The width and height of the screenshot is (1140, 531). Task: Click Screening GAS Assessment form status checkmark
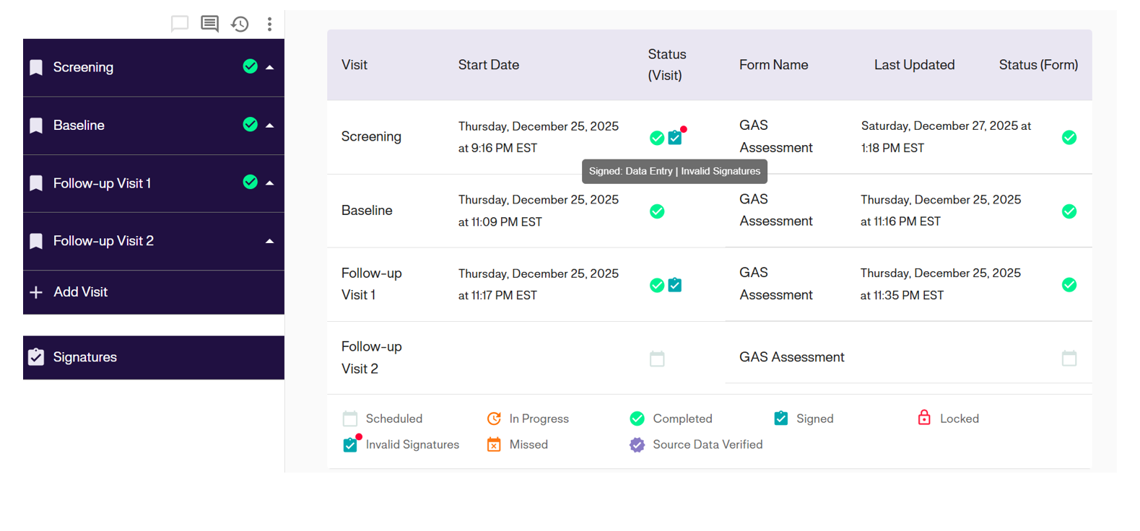[1069, 138]
